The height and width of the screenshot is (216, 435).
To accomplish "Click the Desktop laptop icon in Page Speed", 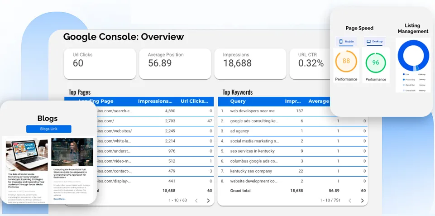I will 369,42.
